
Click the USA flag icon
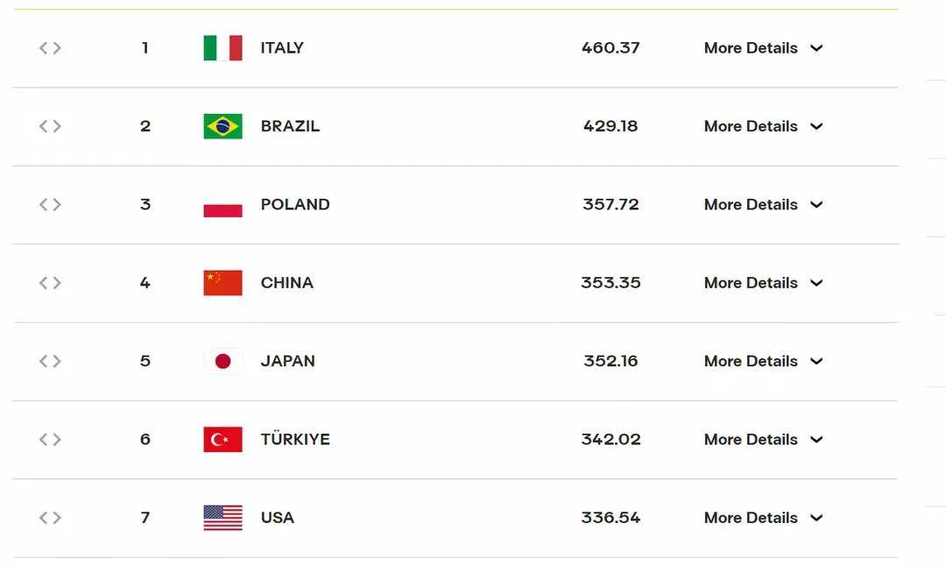222,518
